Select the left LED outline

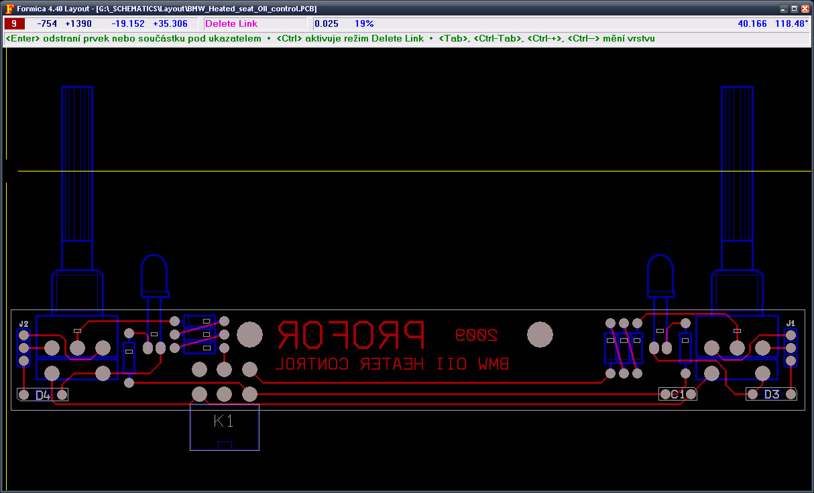(154, 275)
